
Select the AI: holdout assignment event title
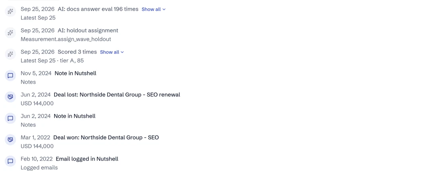coord(88,31)
